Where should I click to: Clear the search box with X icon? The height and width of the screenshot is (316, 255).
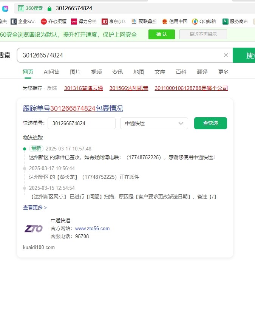click(x=226, y=55)
